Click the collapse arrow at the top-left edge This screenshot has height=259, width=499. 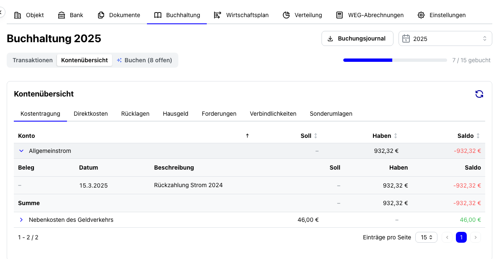1,13
